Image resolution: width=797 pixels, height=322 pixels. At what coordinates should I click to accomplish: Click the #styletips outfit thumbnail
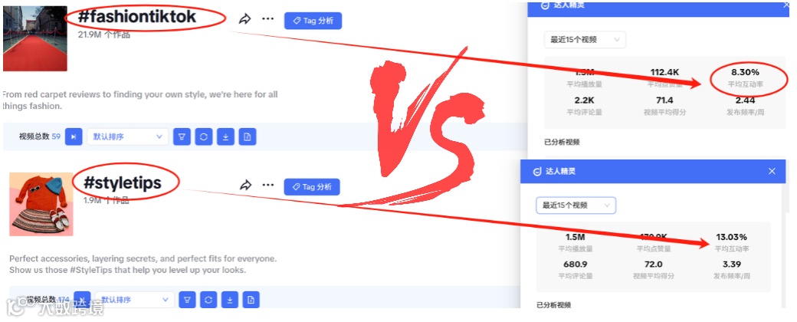click(x=41, y=204)
